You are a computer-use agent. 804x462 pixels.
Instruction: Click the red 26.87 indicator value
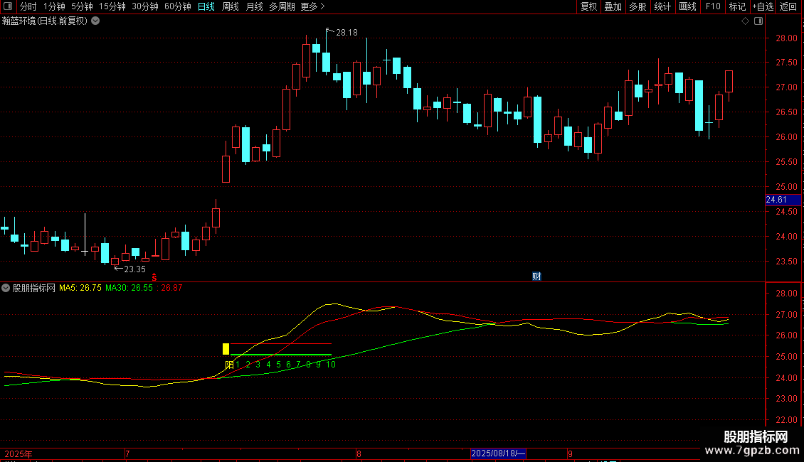pos(171,288)
